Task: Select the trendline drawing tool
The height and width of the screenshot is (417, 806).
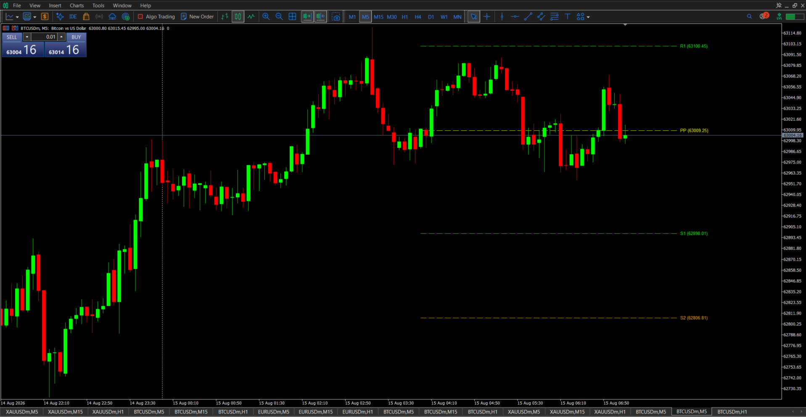Action: click(528, 17)
